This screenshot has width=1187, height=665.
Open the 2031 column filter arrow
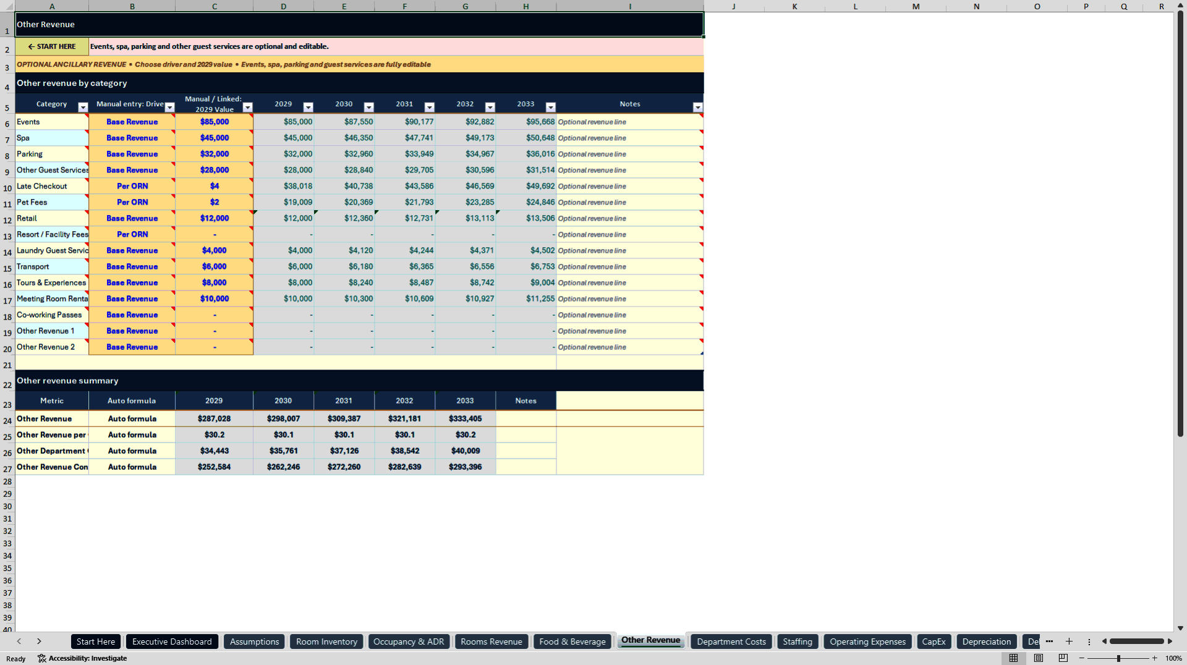(429, 108)
